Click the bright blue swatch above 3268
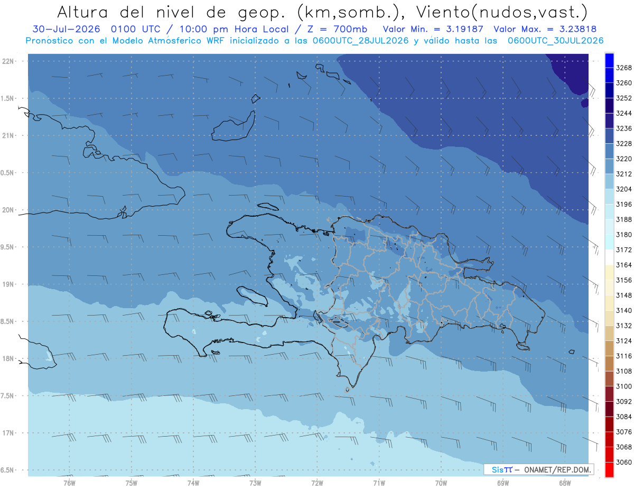 coord(609,60)
